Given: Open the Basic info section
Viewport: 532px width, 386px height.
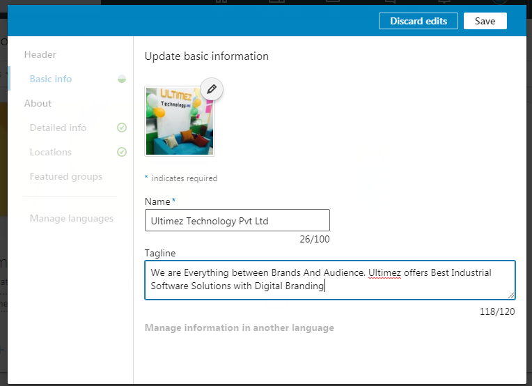Looking at the screenshot, I should 51,79.
